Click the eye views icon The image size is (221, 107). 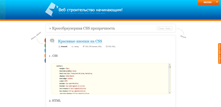click(72, 46)
